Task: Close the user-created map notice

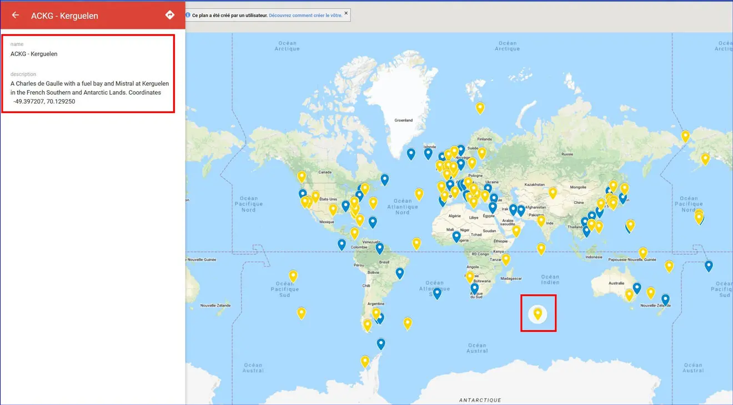Action: point(347,13)
